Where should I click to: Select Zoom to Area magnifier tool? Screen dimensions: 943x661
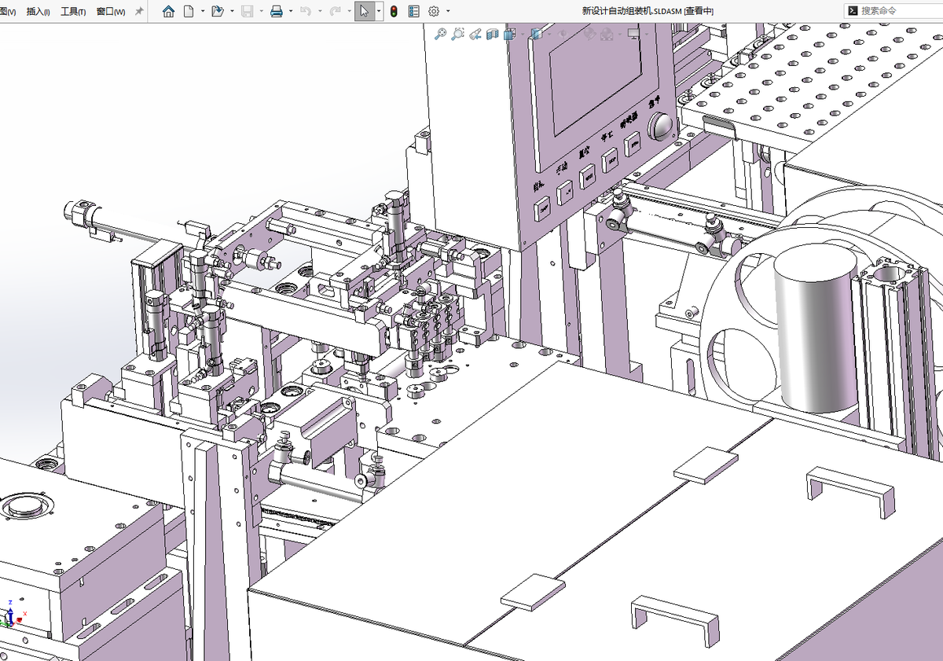(x=458, y=34)
